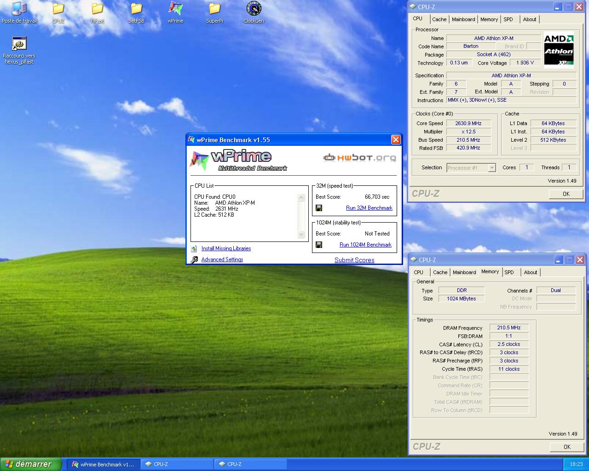
Task: Run the 32M Benchmark
Action: click(369, 208)
